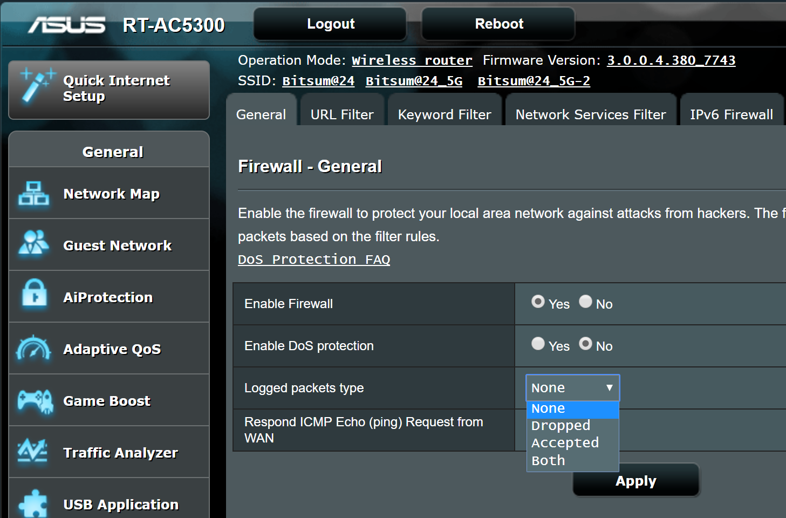
Task: Open Network Map from the sidebar
Action: point(109,193)
